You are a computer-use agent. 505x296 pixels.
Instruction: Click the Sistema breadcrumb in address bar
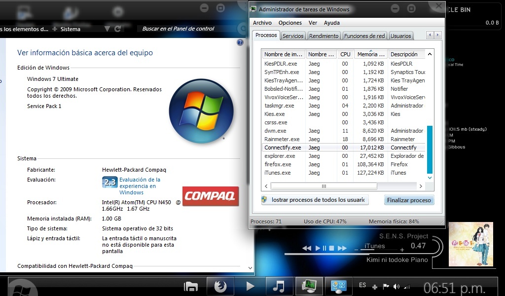[70, 29]
